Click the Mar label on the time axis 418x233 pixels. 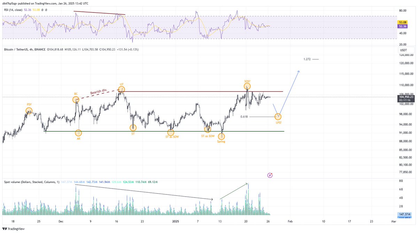(394, 221)
